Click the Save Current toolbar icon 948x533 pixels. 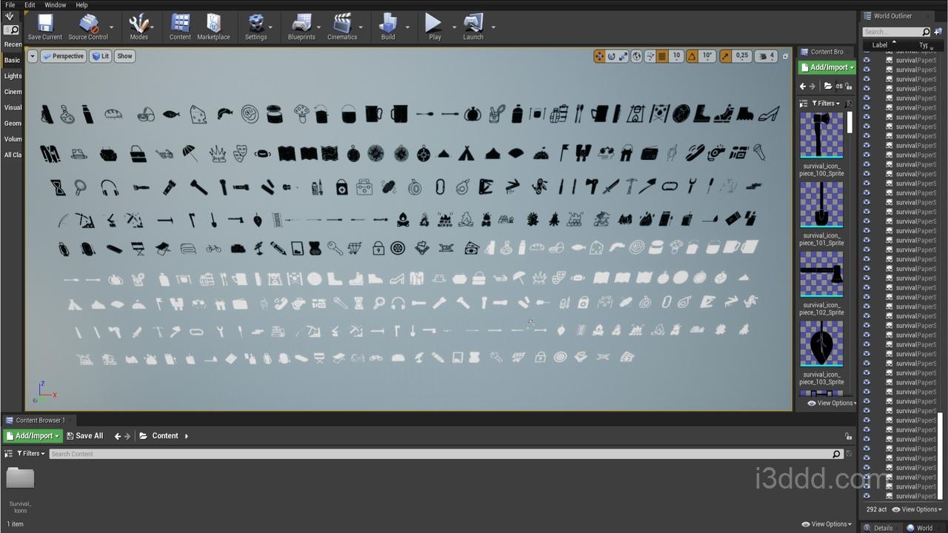click(44, 27)
